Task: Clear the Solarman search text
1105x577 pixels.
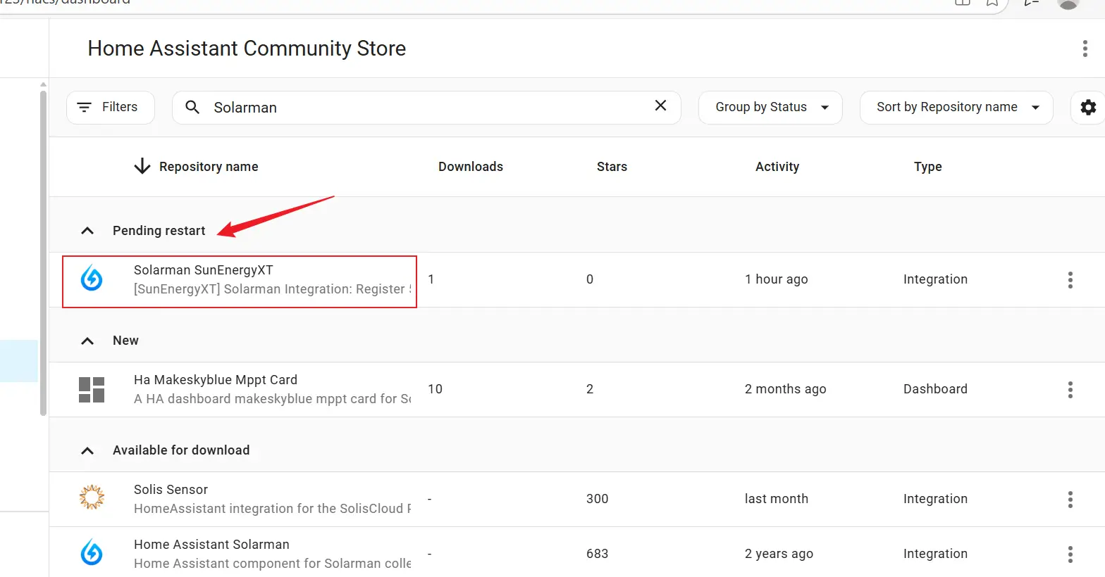Action: (x=660, y=106)
